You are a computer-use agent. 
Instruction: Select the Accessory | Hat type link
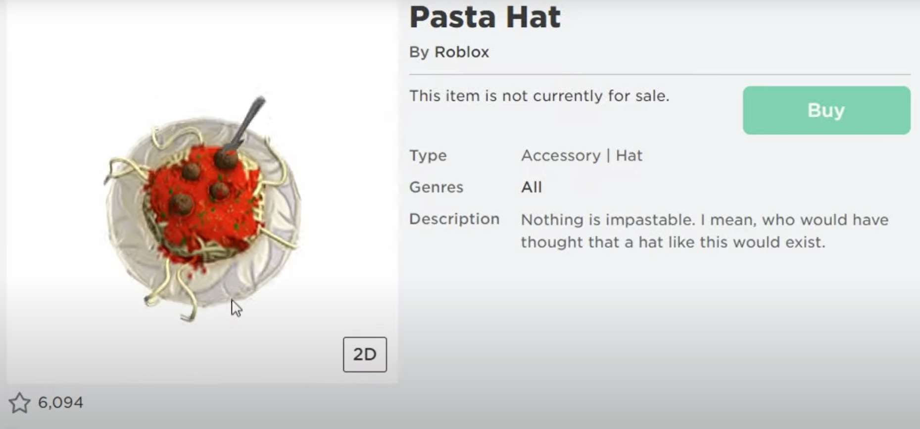(x=581, y=155)
